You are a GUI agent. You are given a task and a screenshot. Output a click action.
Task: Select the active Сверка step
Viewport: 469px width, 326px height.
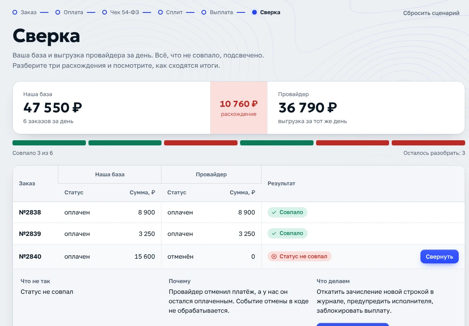[x=266, y=12]
